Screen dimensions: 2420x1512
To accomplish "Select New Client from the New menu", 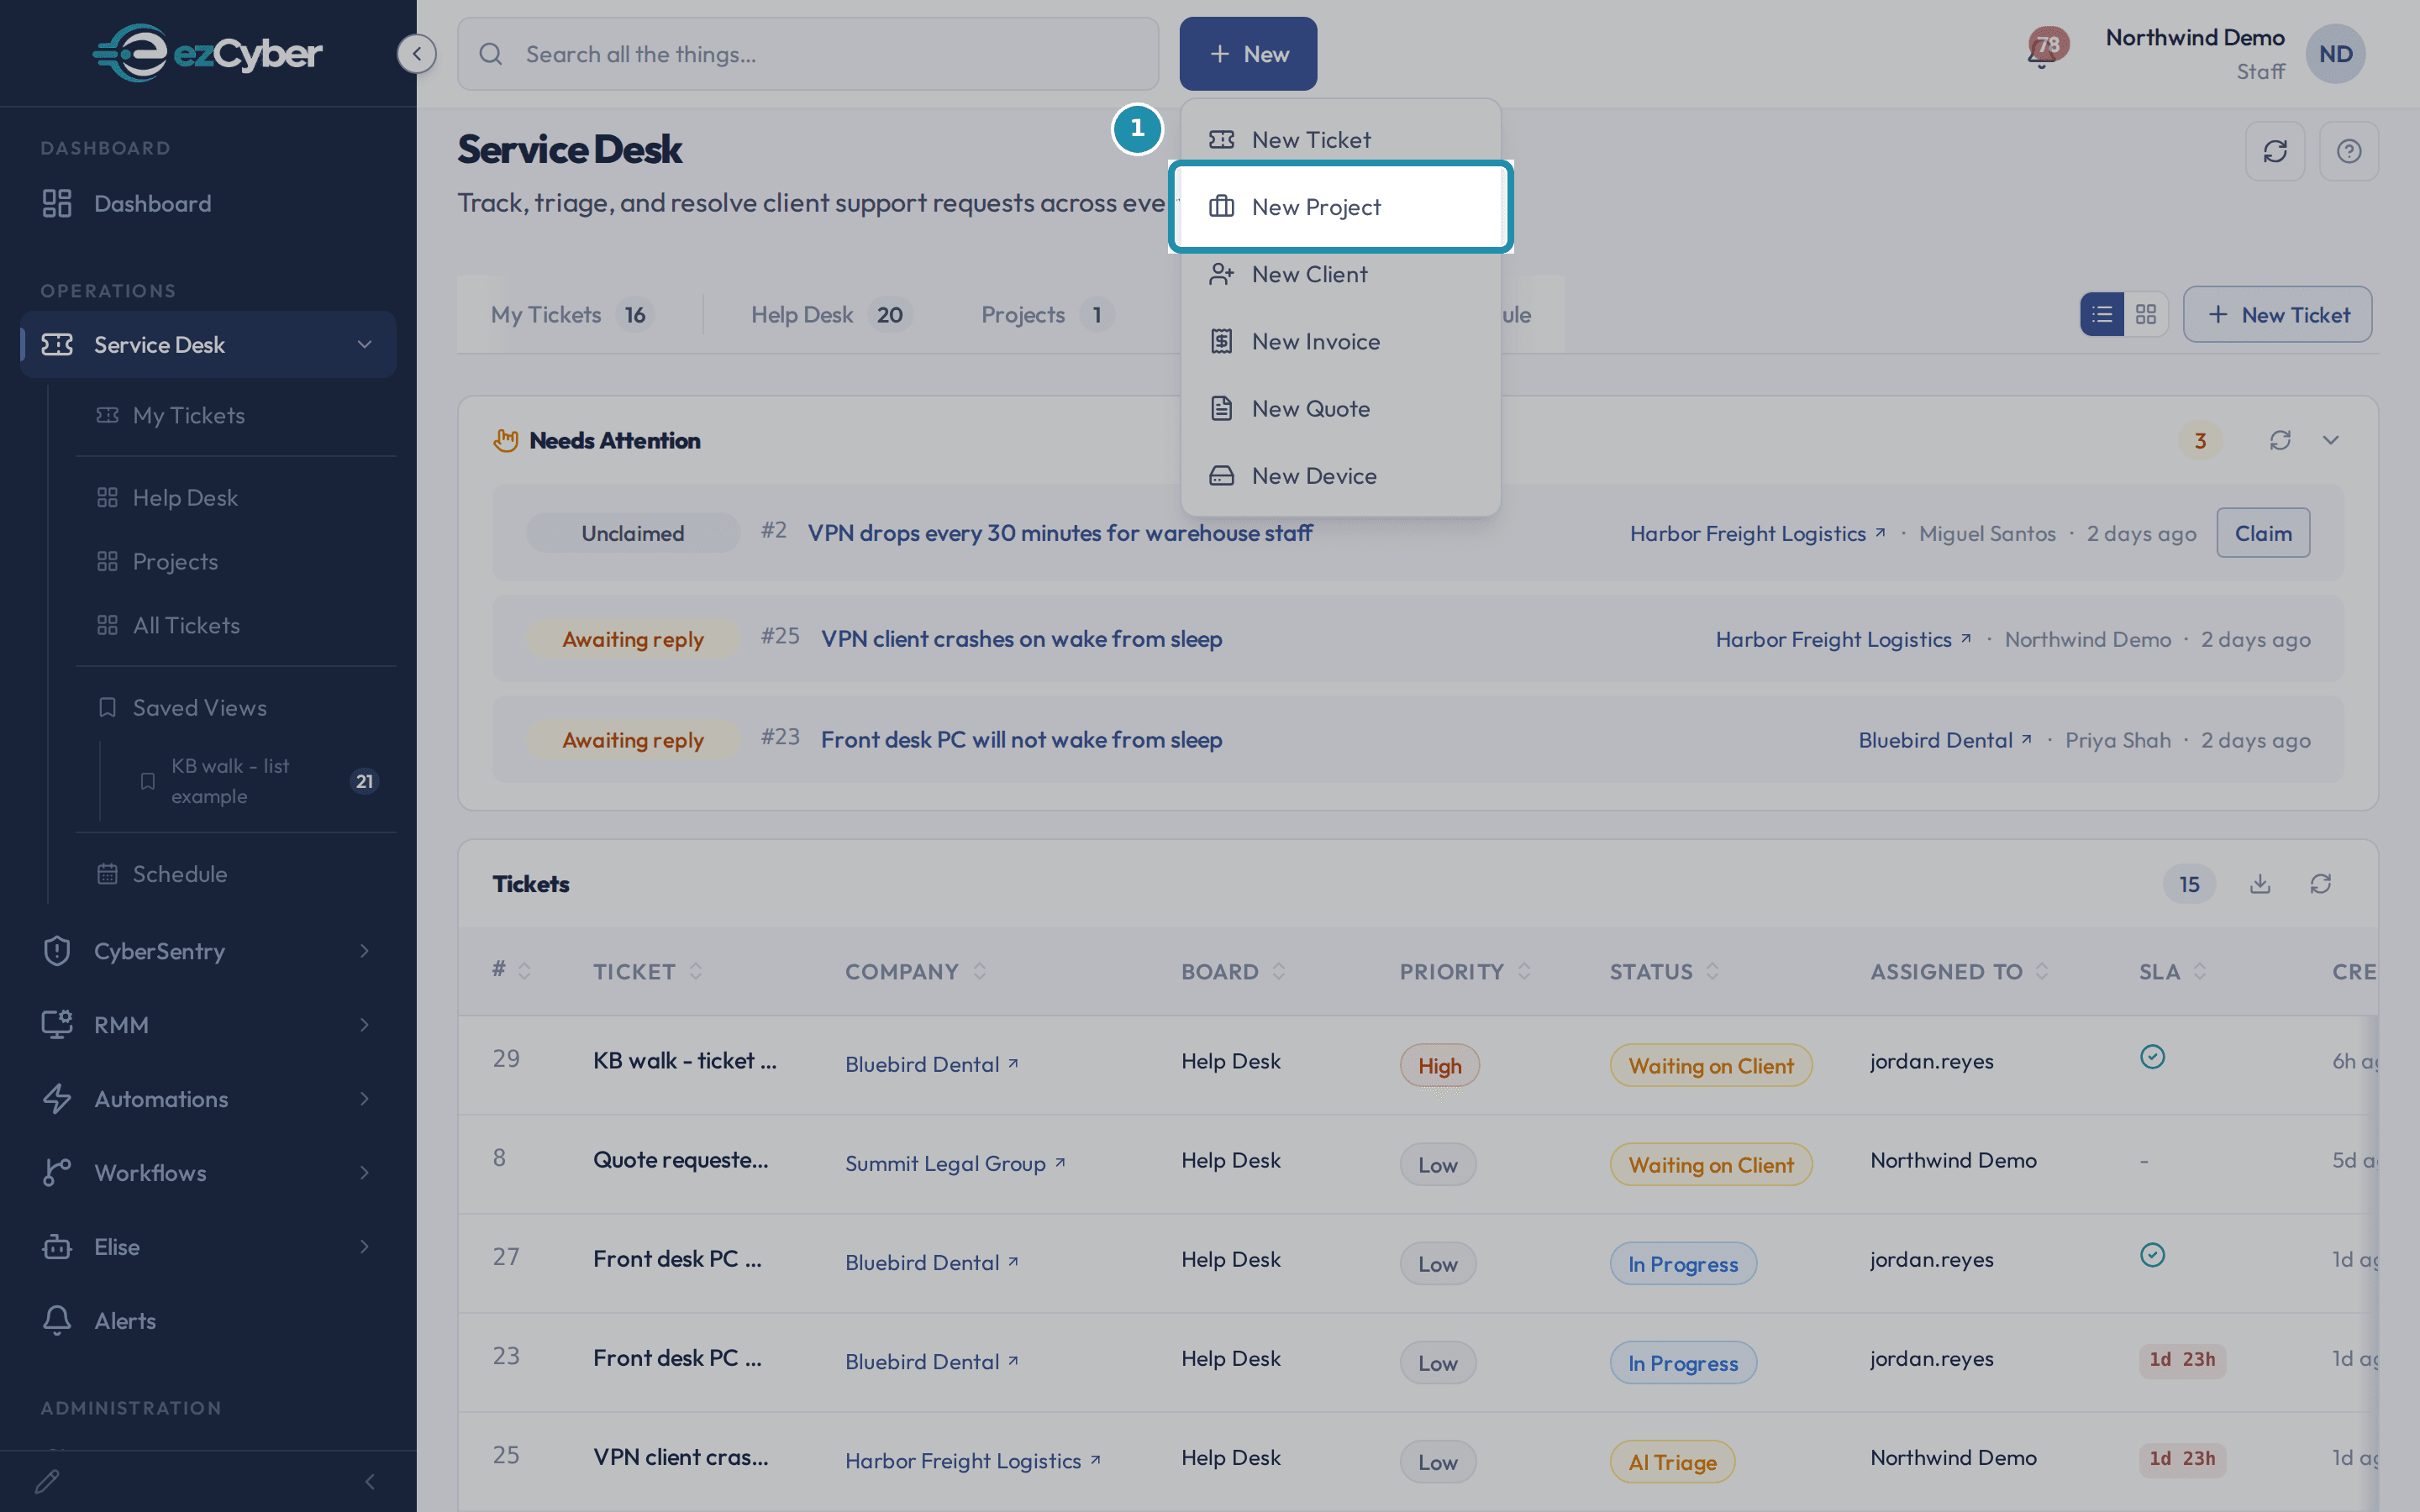I will (x=1340, y=274).
